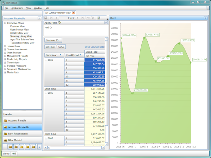The width and height of the screenshot is (211, 158).
Task: Click the SO shortcut icon at bottom
Action: click(x=27, y=147)
